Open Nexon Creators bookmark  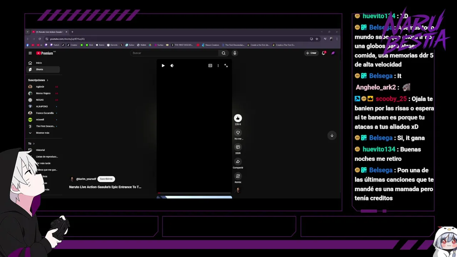210,45
